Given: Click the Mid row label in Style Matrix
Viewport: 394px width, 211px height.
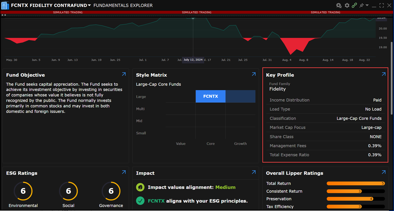Looking at the screenshot, I should 139,121.
